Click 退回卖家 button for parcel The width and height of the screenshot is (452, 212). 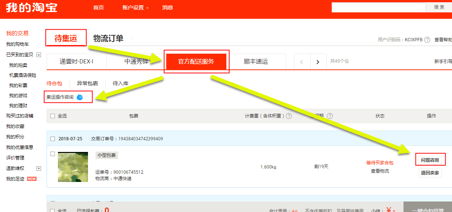click(430, 173)
